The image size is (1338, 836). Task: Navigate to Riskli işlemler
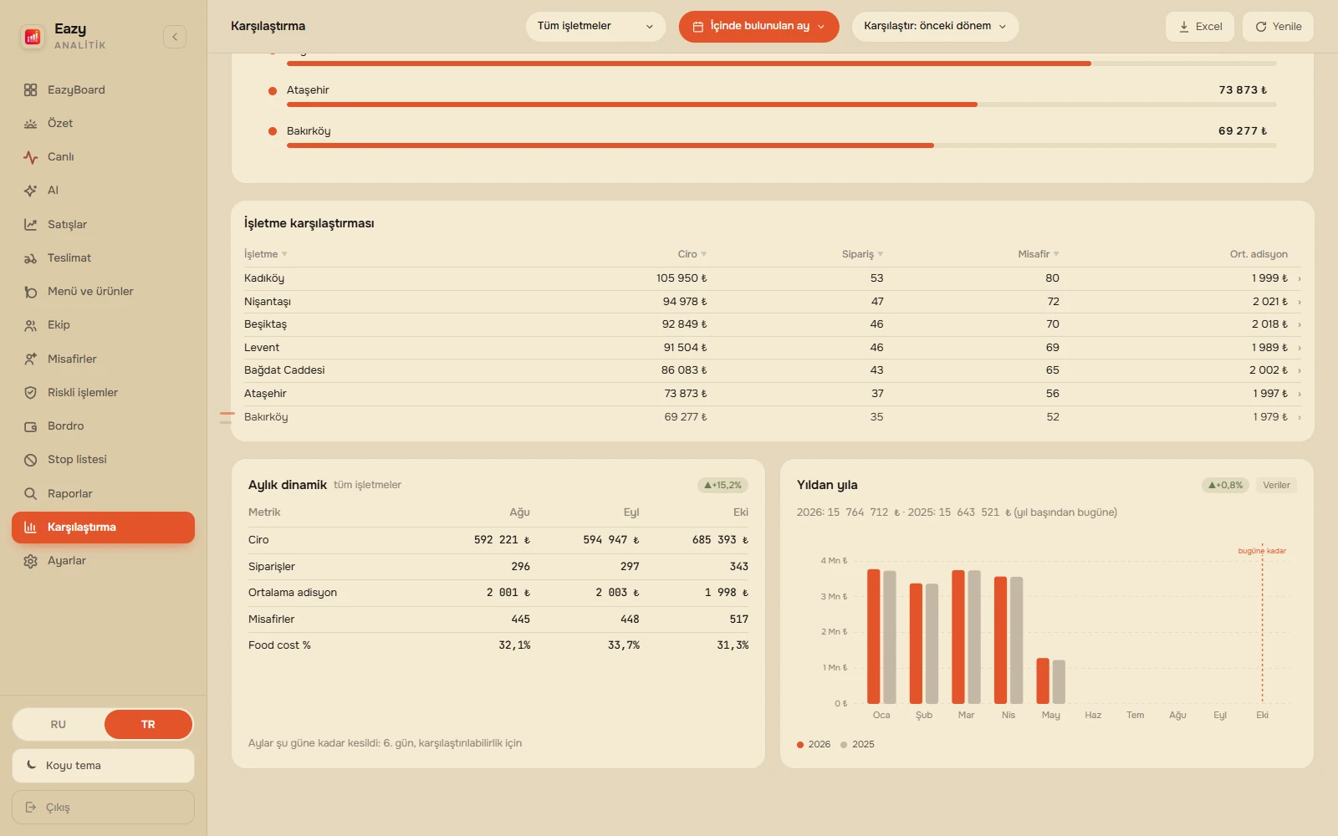(103, 393)
